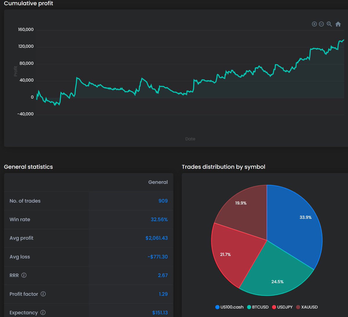Viewport: 348px width, 317px height.
Task: Zoom in on the cumulative profit chart
Action: point(314,24)
